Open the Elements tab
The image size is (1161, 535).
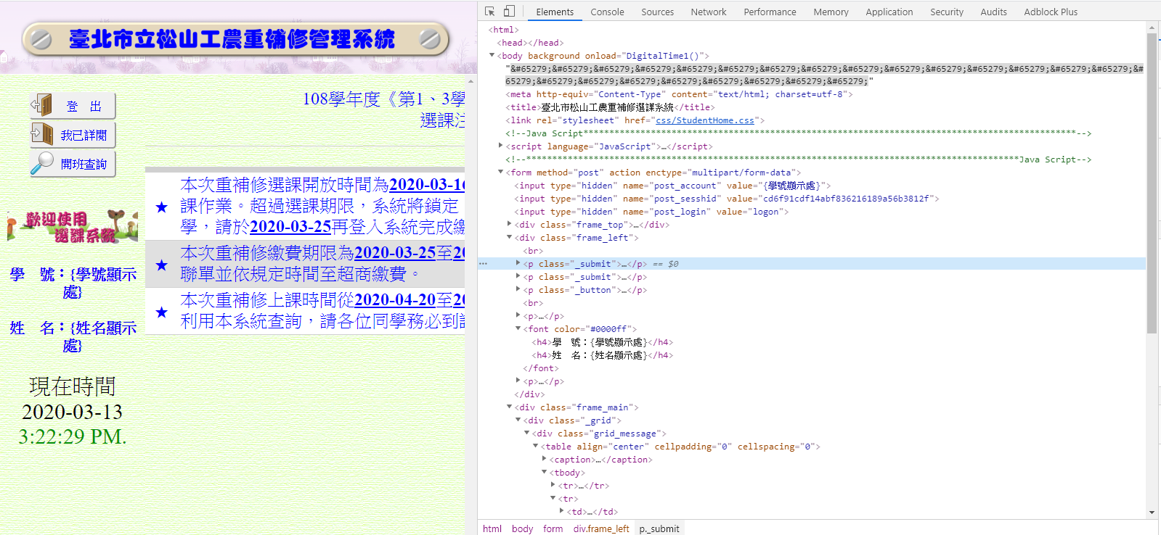click(555, 12)
